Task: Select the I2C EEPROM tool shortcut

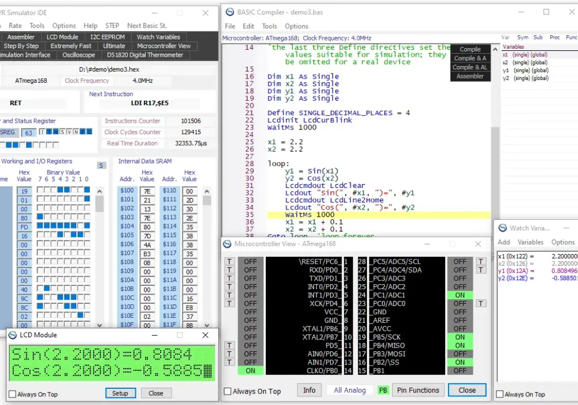Action: (108, 37)
